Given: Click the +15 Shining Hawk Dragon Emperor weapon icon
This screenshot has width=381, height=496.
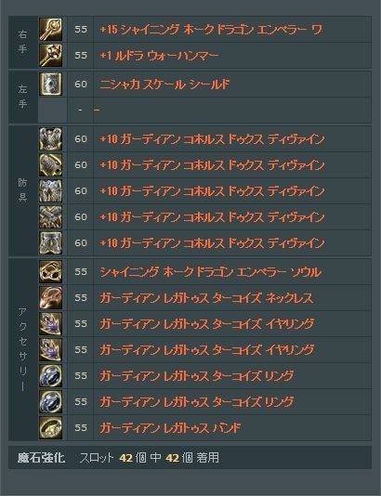Looking at the screenshot, I should (50, 30).
